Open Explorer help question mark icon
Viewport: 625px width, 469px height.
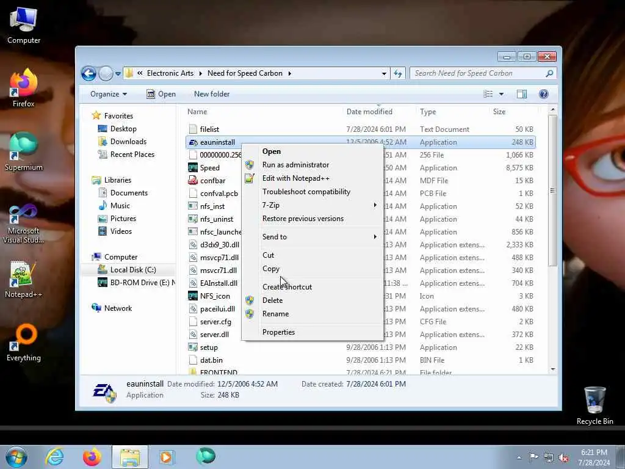click(x=544, y=94)
